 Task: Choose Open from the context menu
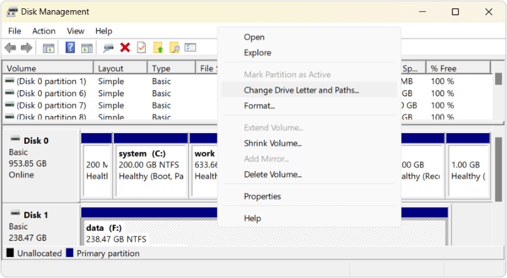(309, 37)
